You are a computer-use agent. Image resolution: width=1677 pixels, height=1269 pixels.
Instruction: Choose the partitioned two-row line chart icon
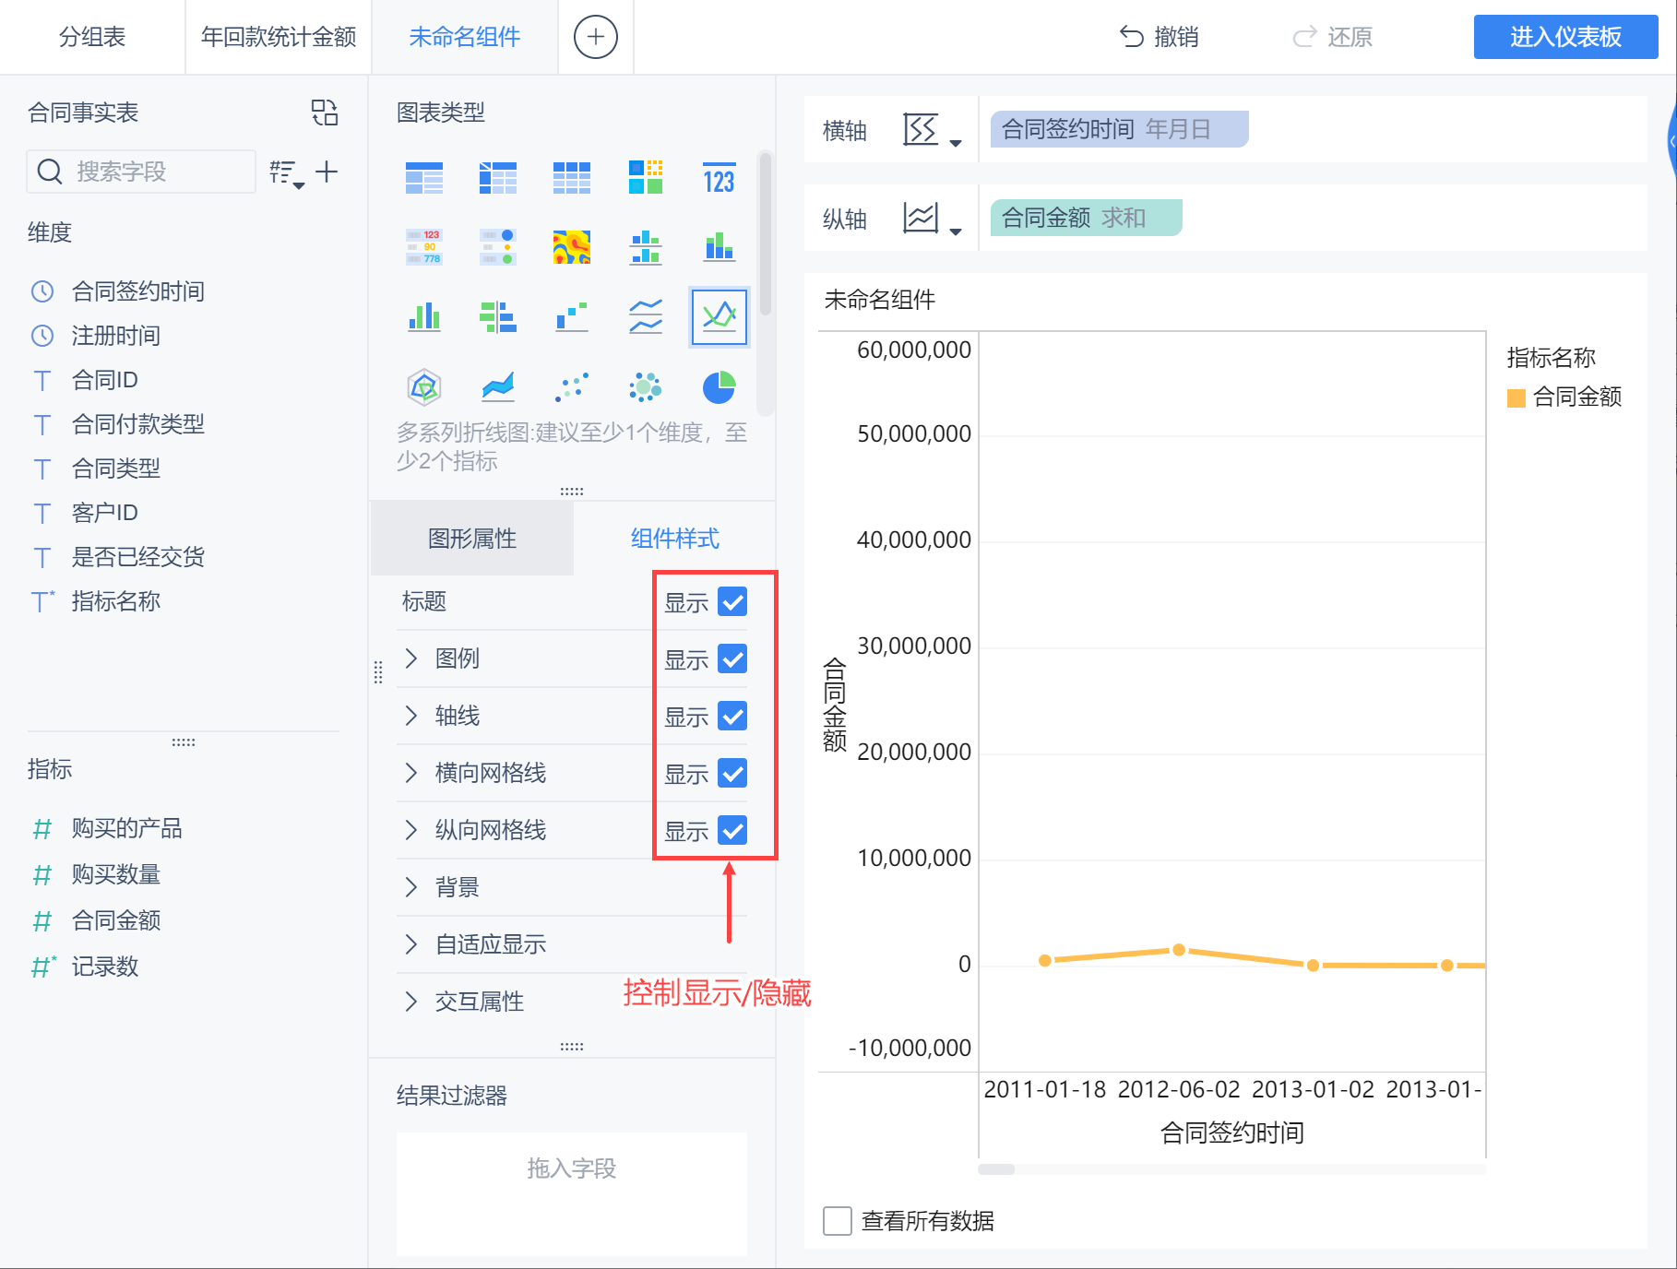[646, 316]
